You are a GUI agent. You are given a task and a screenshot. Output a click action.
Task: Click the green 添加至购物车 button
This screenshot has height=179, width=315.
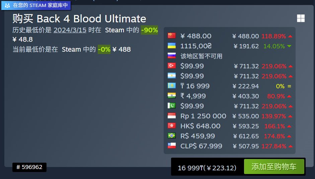point(274,167)
